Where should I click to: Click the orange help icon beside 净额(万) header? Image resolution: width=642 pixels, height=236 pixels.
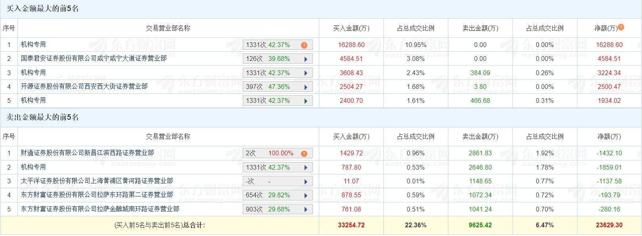[x=621, y=27]
